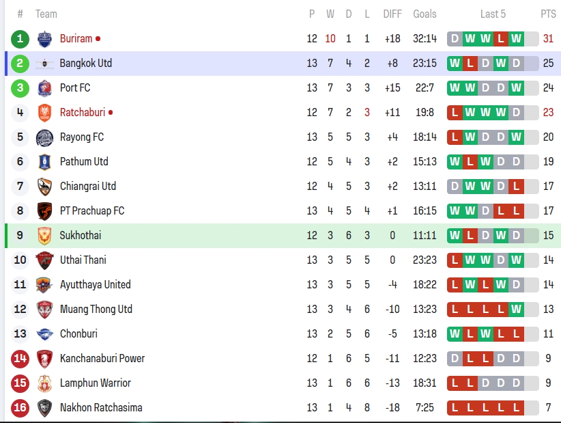561x423 pixels.
Task: Open the Uthai Thani team link
Action: [83, 260]
